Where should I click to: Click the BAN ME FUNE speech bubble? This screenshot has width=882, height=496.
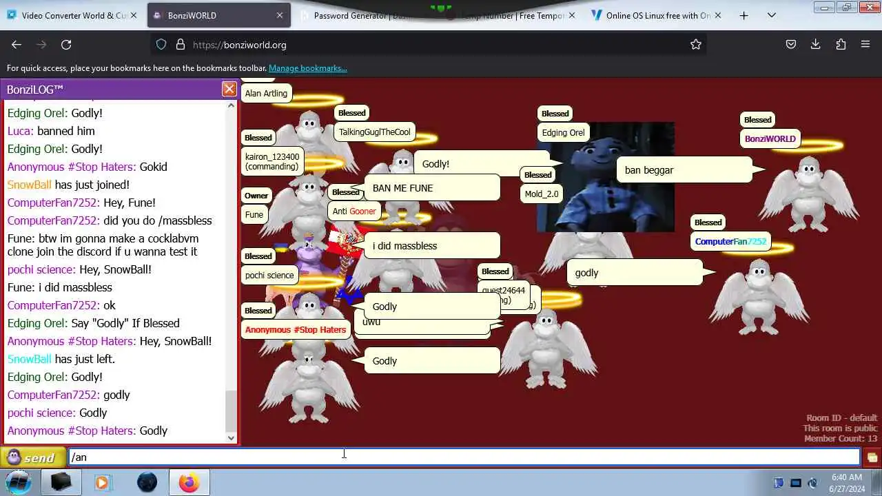coord(431,187)
